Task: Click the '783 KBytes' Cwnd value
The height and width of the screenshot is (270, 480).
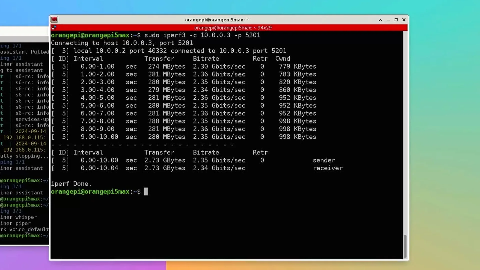Action: [x=297, y=74]
